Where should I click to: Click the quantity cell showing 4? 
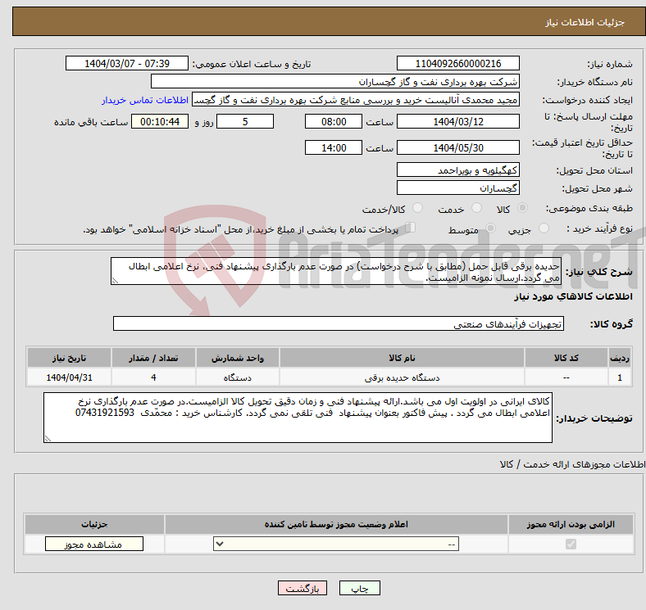153,377
